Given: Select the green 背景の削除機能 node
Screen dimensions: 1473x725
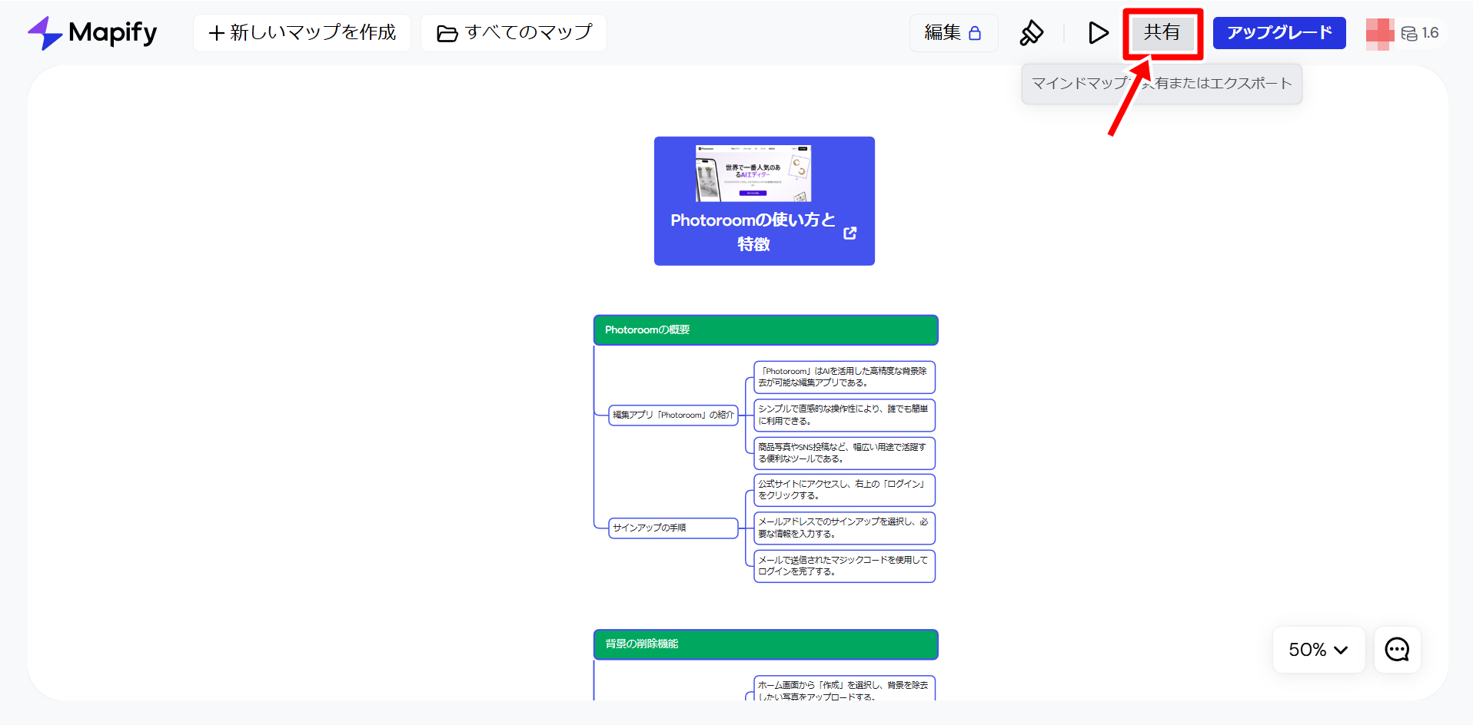Looking at the screenshot, I should pyautogui.click(x=766, y=644).
